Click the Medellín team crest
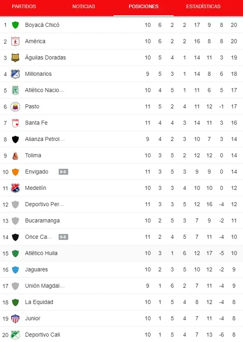This screenshot has height=342, width=243. pos(15,188)
